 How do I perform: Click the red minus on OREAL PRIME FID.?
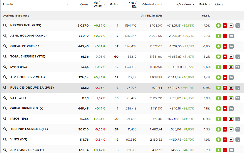(225, 109)
